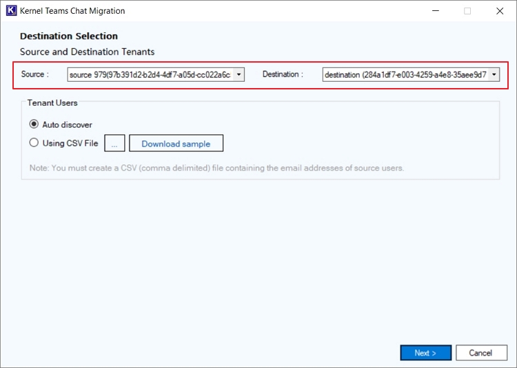The height and width of the screenshot is (368, 517).
Task: Choose the Using CSV File radio option
Action: [34, 143]
